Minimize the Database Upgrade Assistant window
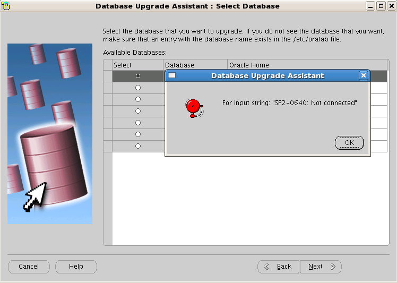Viewport: 397px width, 283px height. (x=370, y=6)
